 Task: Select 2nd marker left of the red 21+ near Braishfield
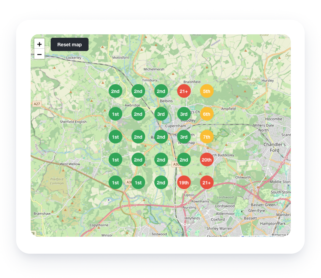point(161,91)
